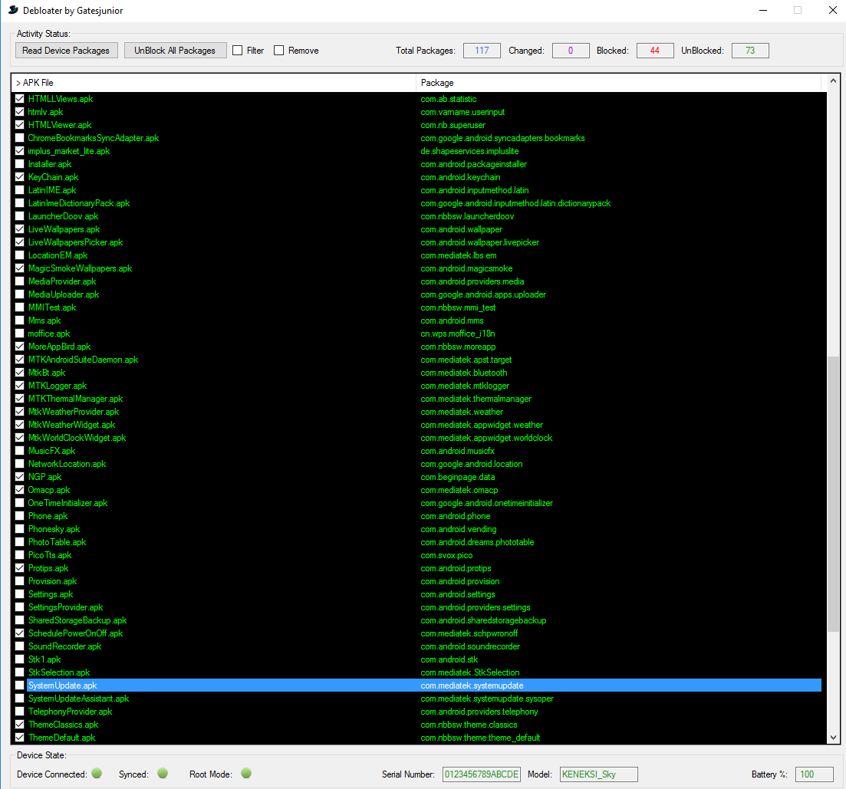
Task: Select ThemeDefault.apk row
Action: 416,738
